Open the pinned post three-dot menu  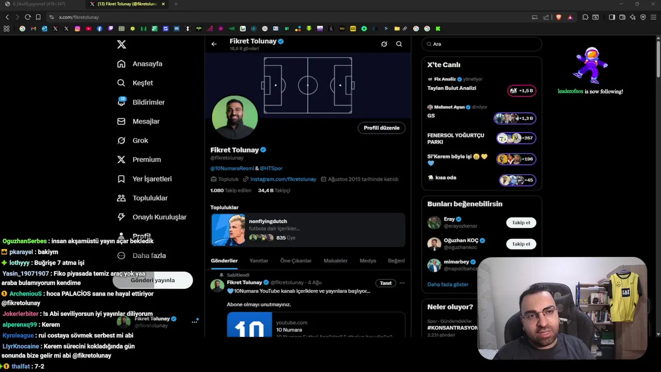tap(402, 283)
